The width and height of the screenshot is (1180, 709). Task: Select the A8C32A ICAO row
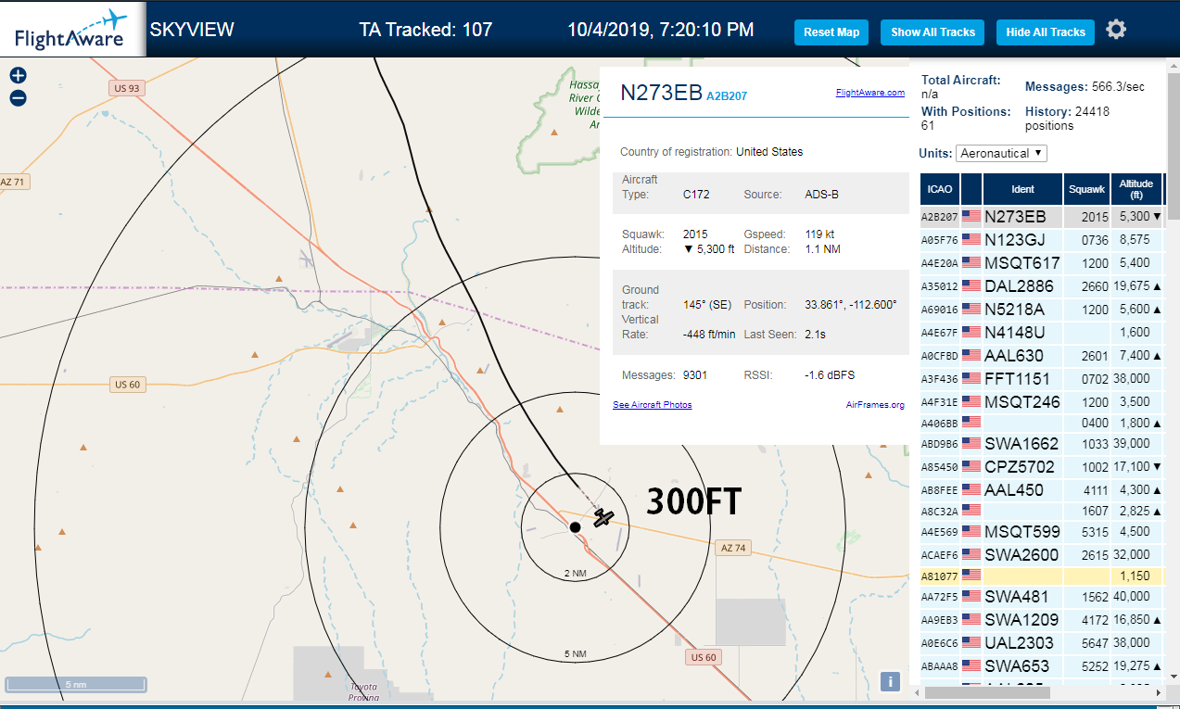(1042, 511)
